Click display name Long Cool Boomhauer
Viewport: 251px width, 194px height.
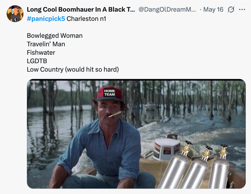click(x=81, y=10)
